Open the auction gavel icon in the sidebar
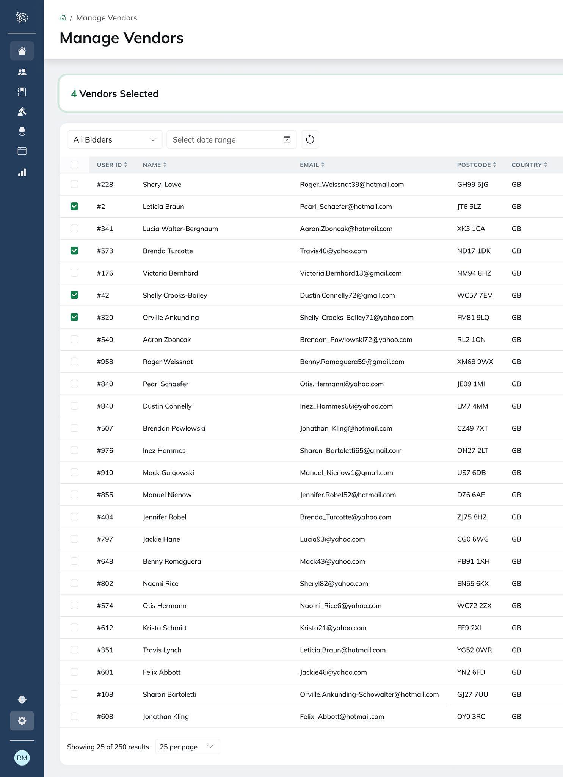Screen dimensions: 563x777 (x=22, y=111)
